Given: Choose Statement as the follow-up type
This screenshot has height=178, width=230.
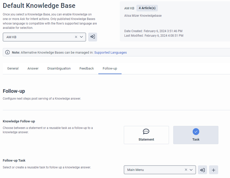Looking at the screenshot, I should tap(146, 135).
